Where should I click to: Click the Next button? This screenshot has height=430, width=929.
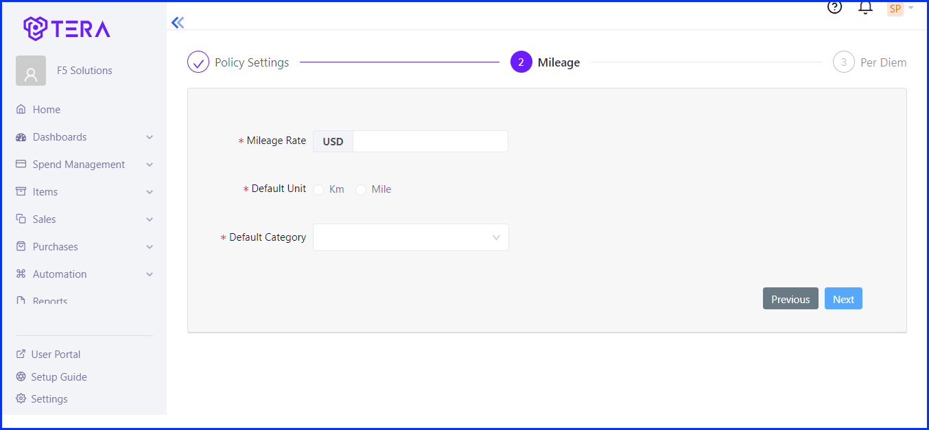pyautogui.click(x=843, y=298)
